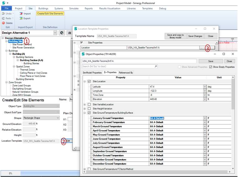The height and width of the screenshot is (177, 238).
Task: Click the Export icon
Action: [21, 18]
